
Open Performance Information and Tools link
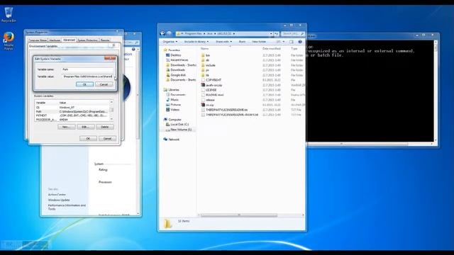tap(67, 207)
